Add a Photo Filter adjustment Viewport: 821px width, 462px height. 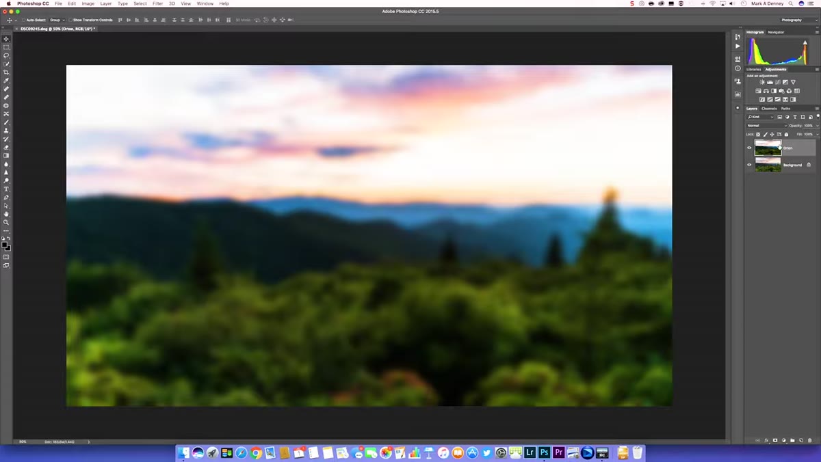click(x=781, y=91)
